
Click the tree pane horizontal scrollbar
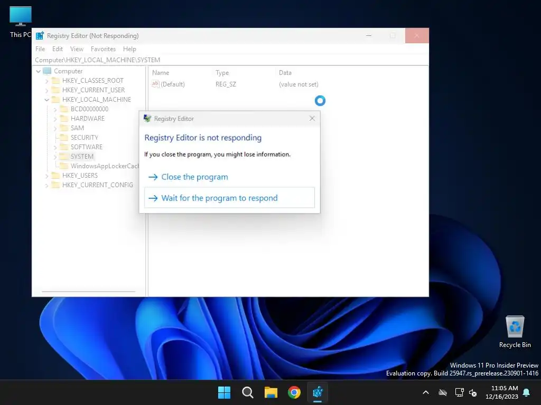point(88,292)
